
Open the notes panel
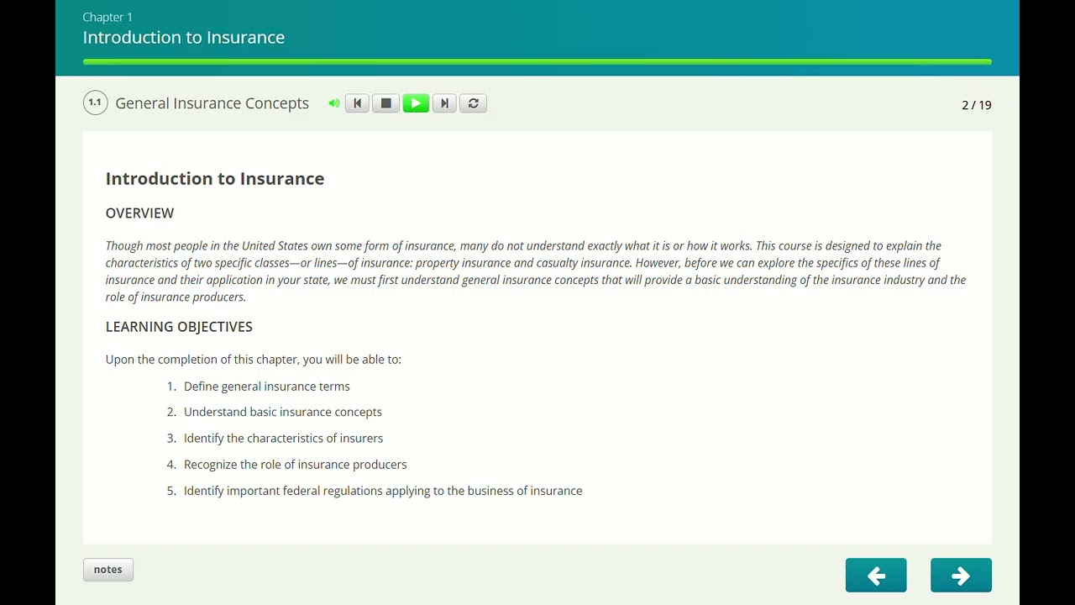108,570
